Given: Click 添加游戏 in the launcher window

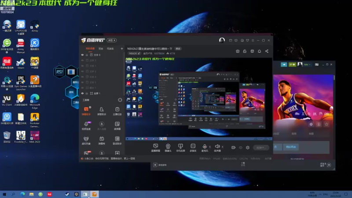Looking at the screenshot, I should pyautogui.click(x=160, y=165).
